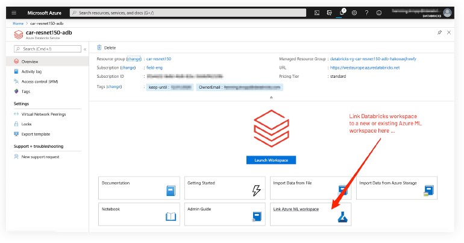464x243 pixels.
Task: Click the keep-until tag
Action: [x=170, y=87]
